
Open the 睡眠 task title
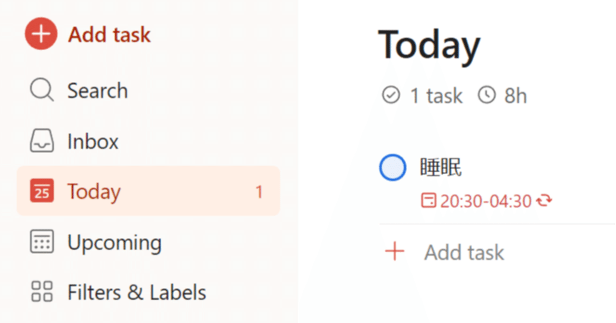[441, 168]
